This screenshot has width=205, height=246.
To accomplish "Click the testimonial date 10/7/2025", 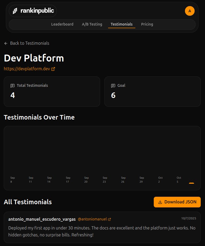I will pyautogui.click(x=189, y=218).
